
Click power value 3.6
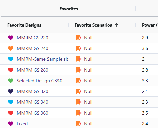[x=145, y=48]
